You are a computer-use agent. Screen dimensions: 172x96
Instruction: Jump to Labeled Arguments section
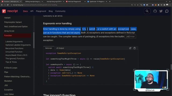[x=14, y=42]
